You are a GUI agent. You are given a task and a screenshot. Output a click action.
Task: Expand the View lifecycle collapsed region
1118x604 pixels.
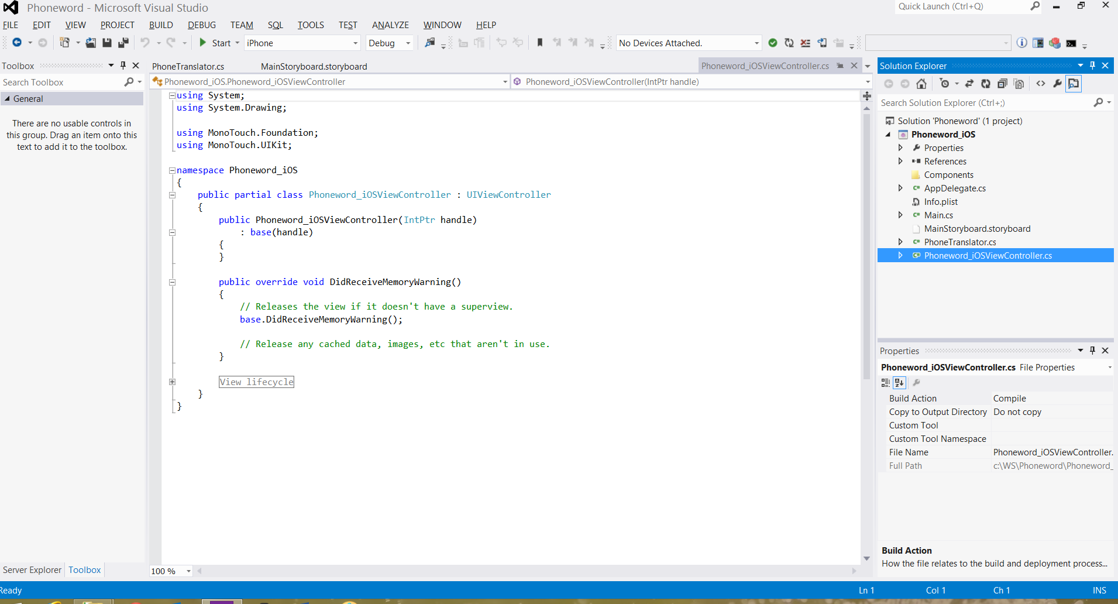pyautogui.click(x=173, y=382)
